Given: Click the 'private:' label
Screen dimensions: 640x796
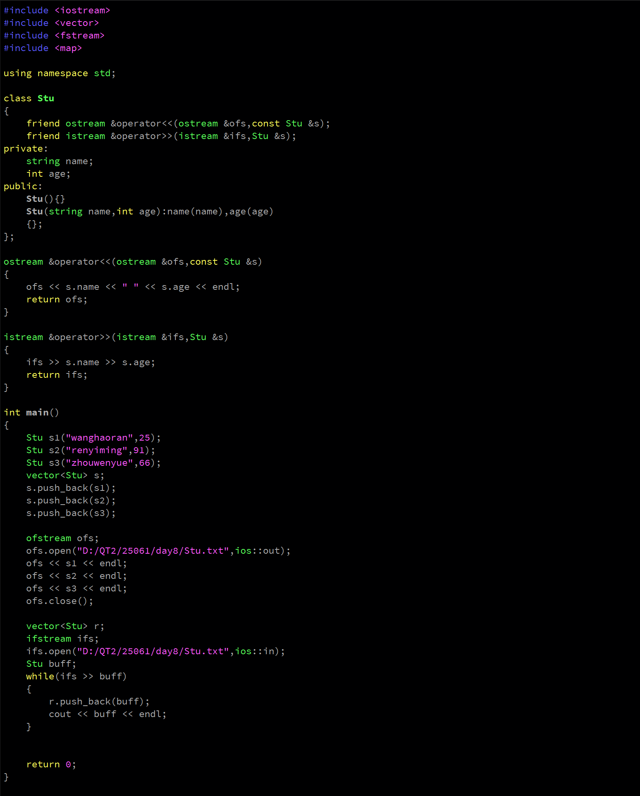Looking at the screenshot, I should click(x=26, y=149).
